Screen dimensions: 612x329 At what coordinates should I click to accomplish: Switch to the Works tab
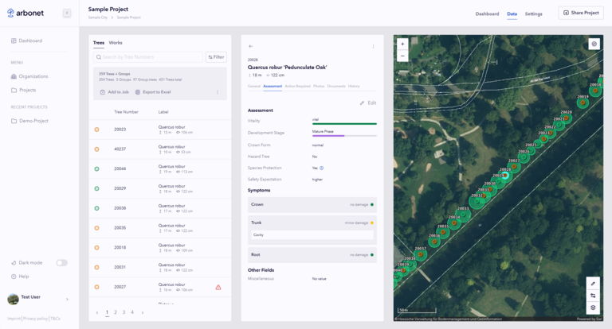tap(116, 42)
